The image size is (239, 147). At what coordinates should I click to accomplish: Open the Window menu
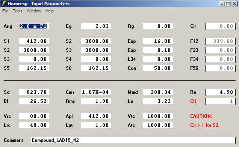pos(34,11)
